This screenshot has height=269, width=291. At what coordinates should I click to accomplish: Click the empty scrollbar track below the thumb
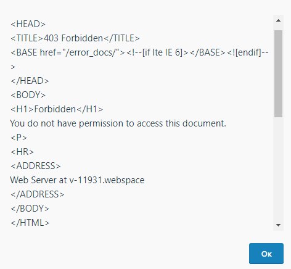pyautogui.click(x=278, y=168)
